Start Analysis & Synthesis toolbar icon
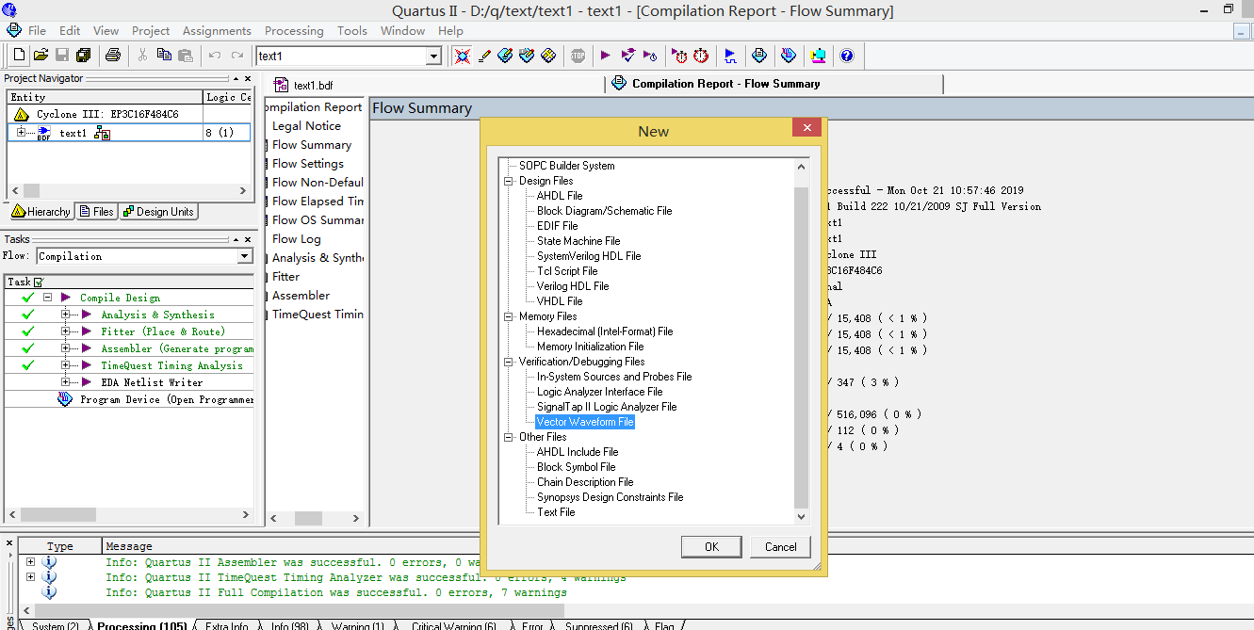 (x=628, y=56)
